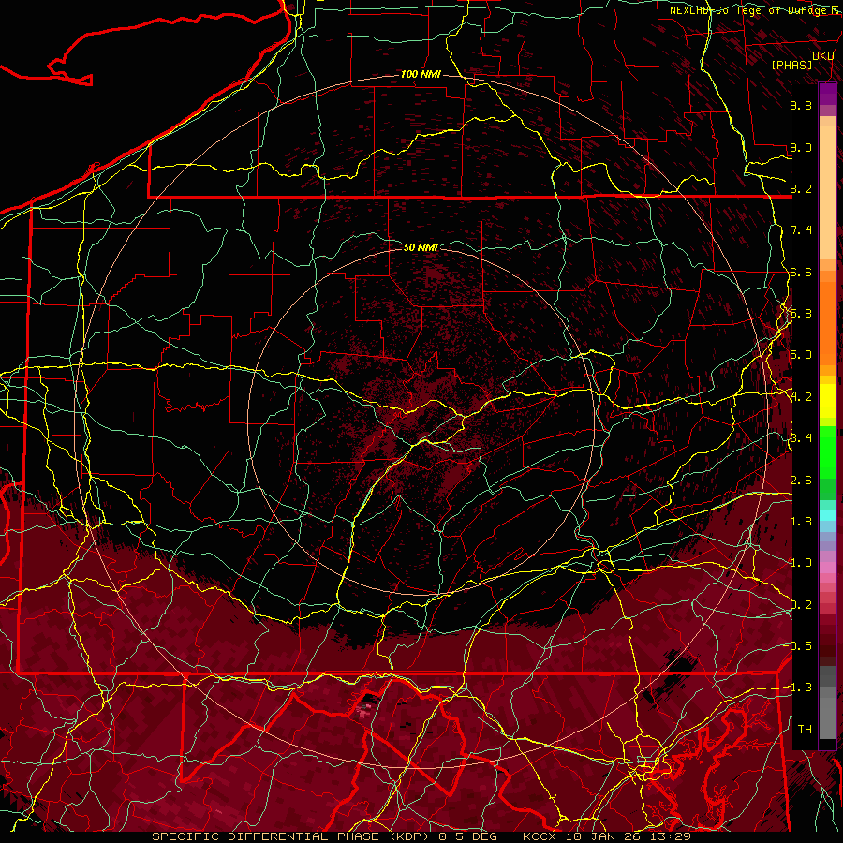Viewport: 843px width, 843px height.
Task: Pick the purple top segment of color bar
Action: click(827, 94)
